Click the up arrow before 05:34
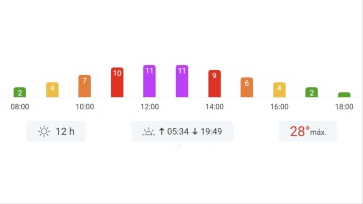Screen dimensions: 363x204 point(162,131)
